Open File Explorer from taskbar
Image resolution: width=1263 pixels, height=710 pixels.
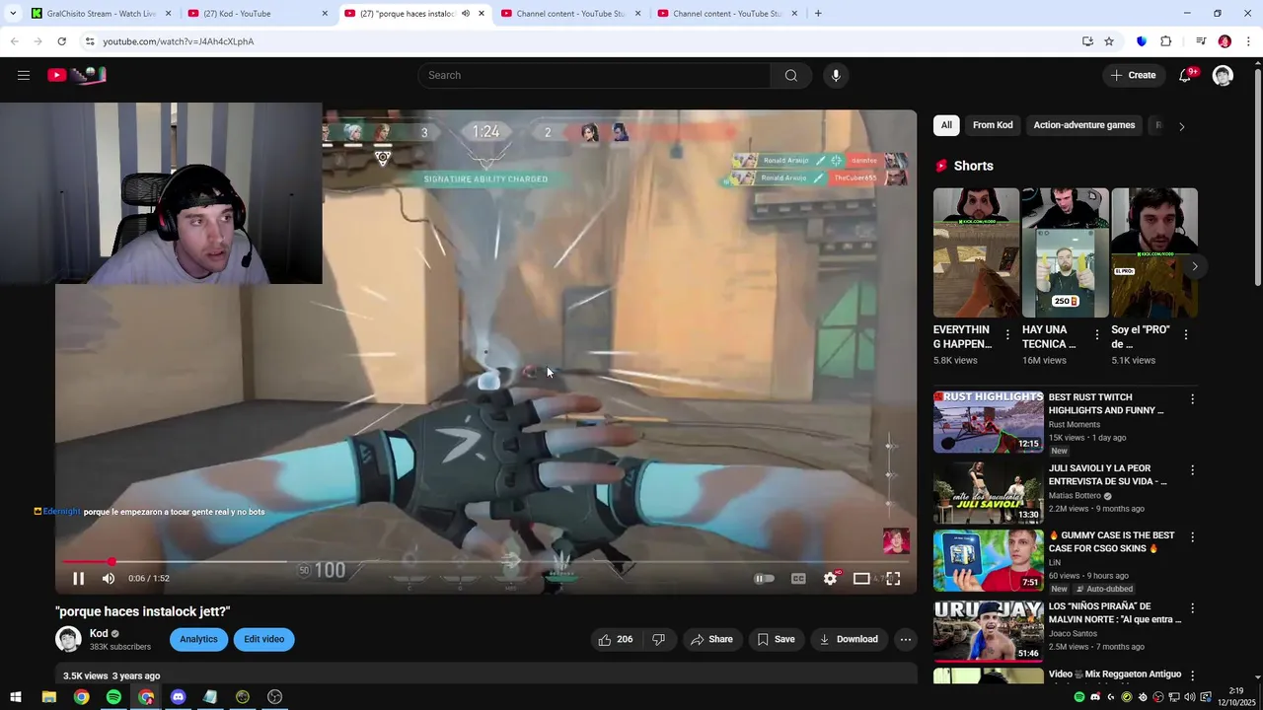pyautogui.click(x=48, y=697)
